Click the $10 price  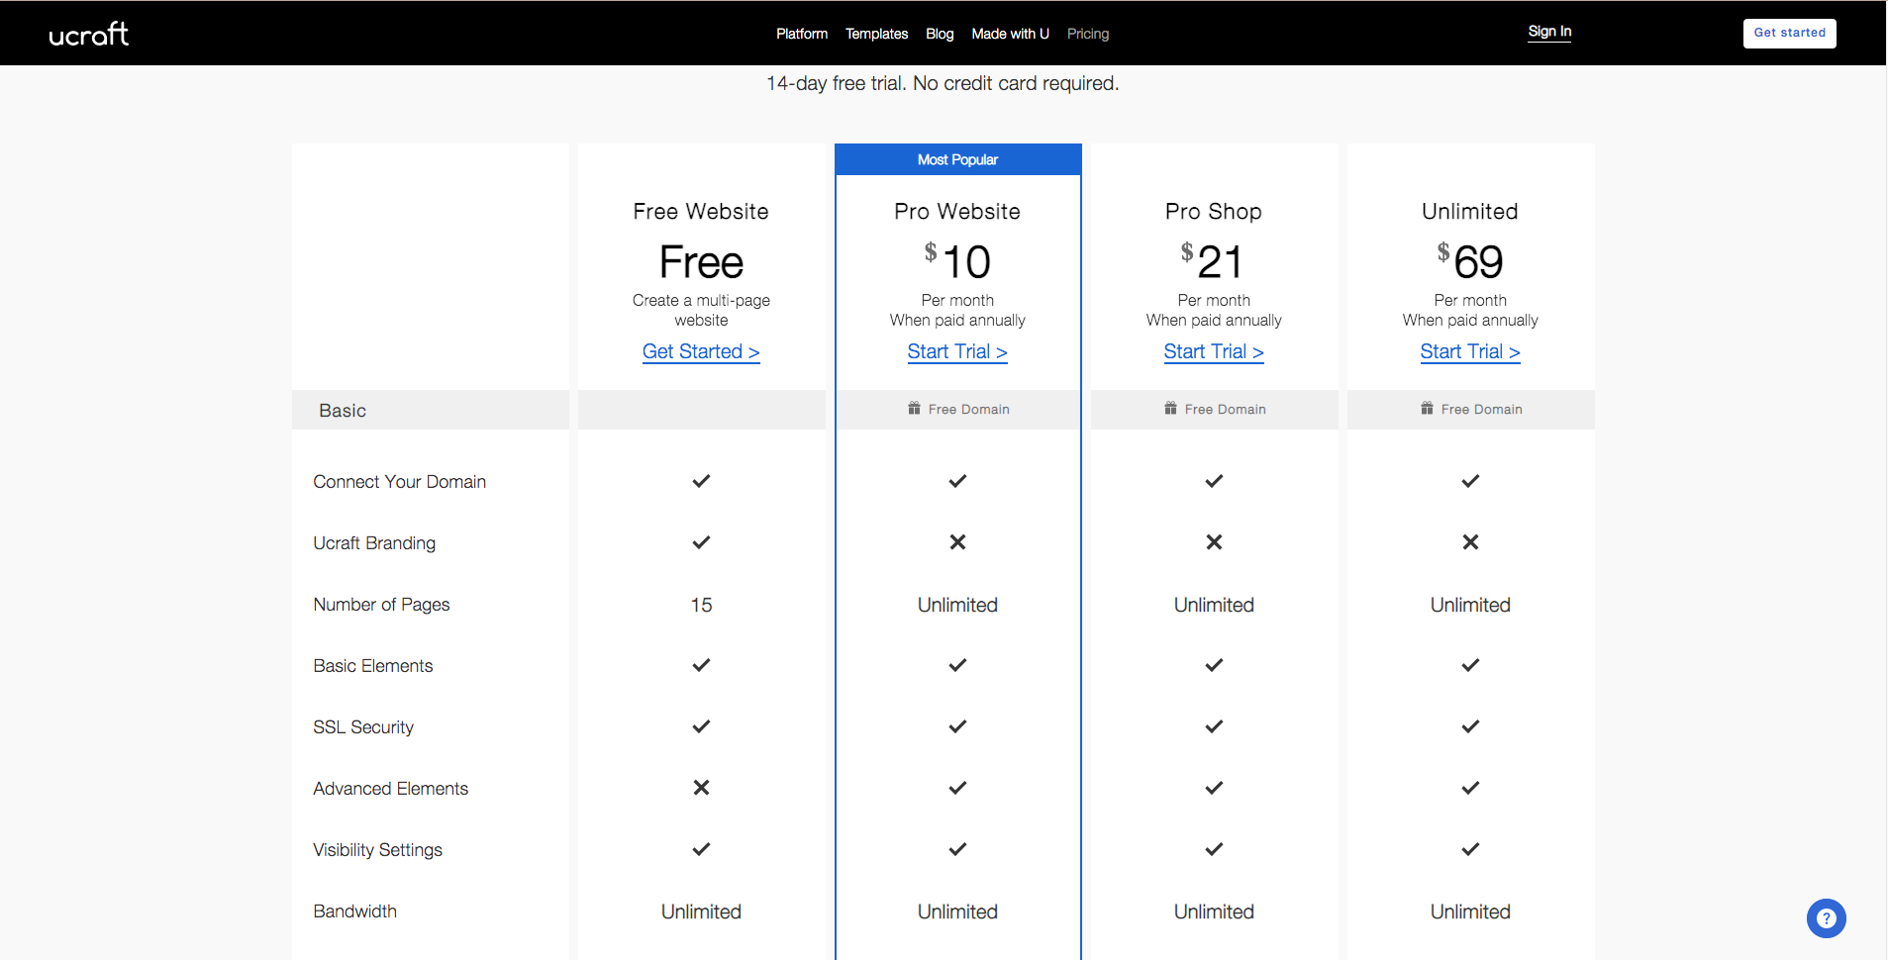pos(957,261)
